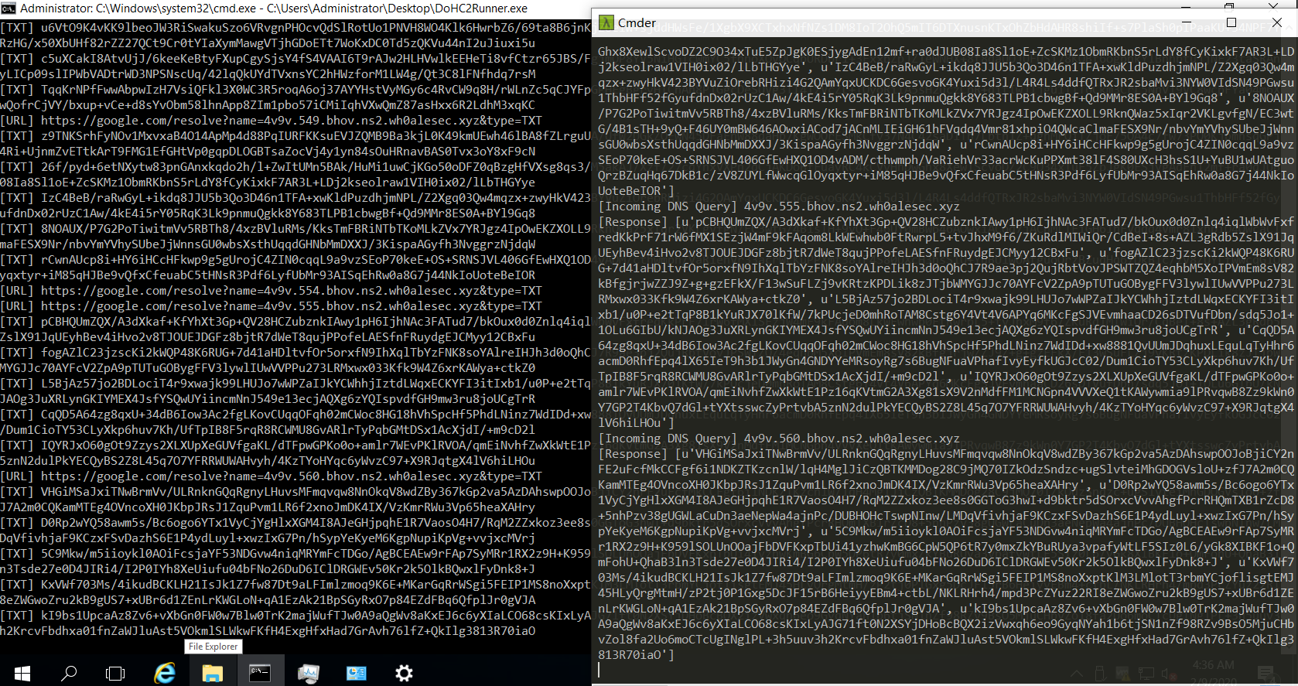Click Incoming DNS Query 4v9v.555.bhov line in Cmder

point(779,206)
